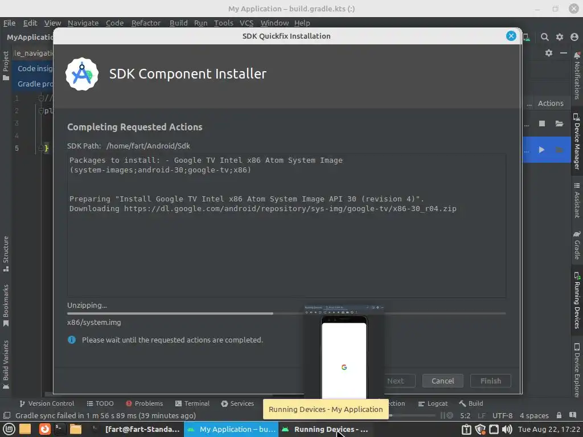Open the Build Variants side panel
This screenshot has height=437, width=583.
pos(6,365)
